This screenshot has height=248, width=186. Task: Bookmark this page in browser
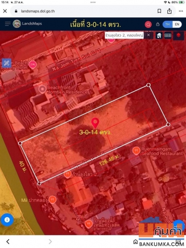[159, 11]
